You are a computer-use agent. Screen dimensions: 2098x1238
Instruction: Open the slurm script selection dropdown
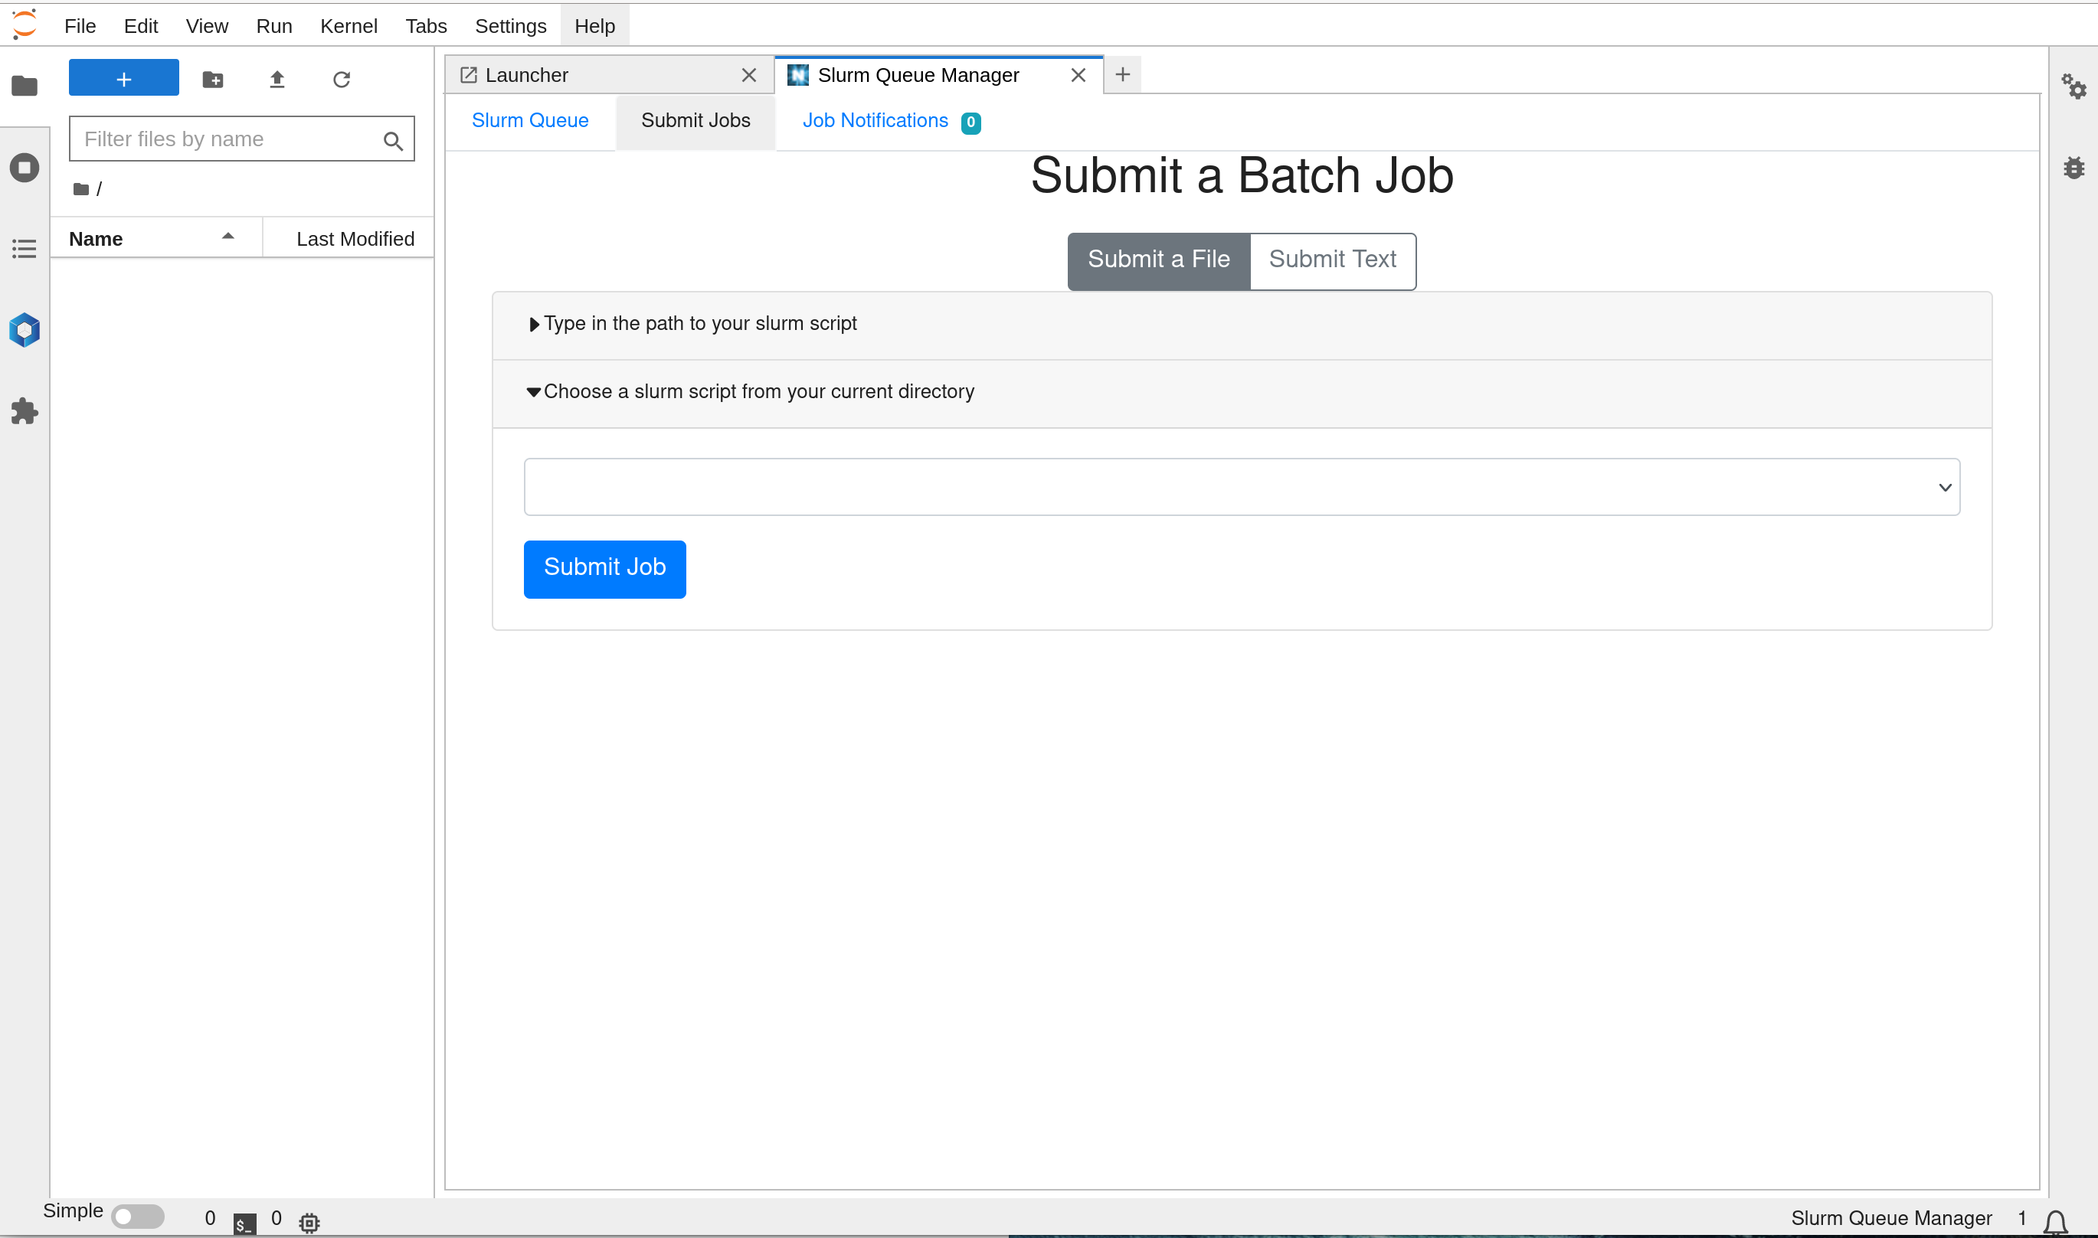click(1242, 487)
